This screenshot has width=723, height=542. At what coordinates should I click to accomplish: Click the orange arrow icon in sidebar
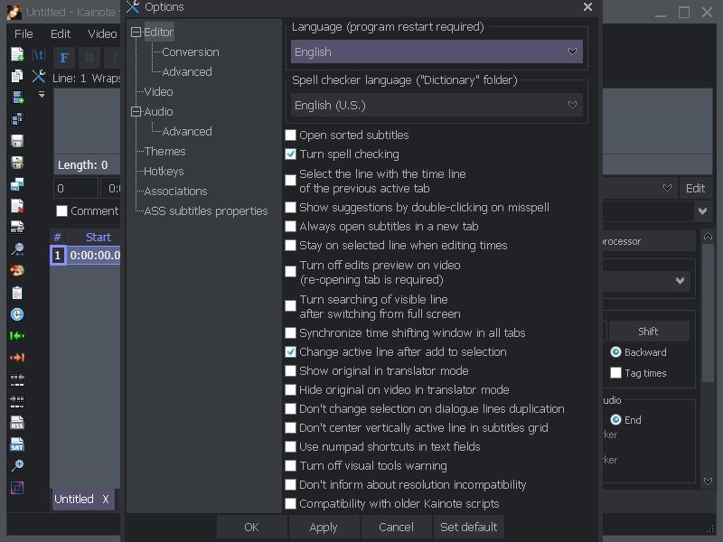[x=17, y=358]
